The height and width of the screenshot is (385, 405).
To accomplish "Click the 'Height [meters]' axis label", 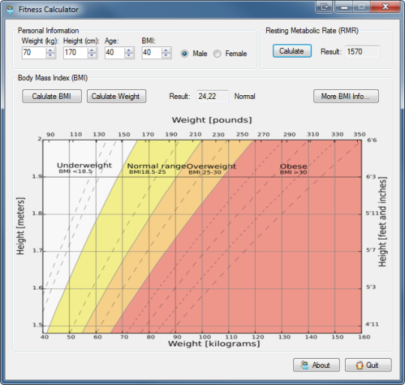I will click(x=20, y=226).
